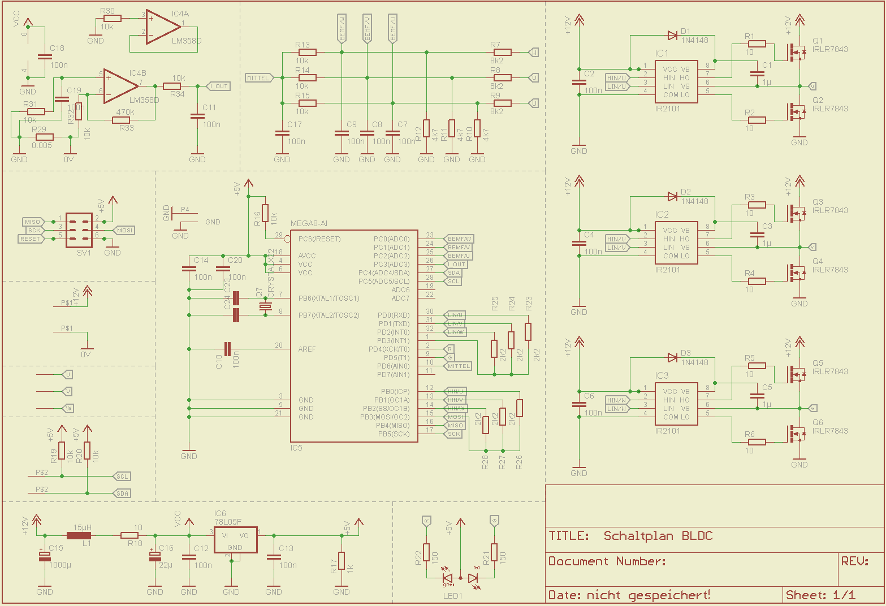Click the 'REV:' field in title block
Image resolution: width=886 pixels, height=606 pixels.
point(855,561)
